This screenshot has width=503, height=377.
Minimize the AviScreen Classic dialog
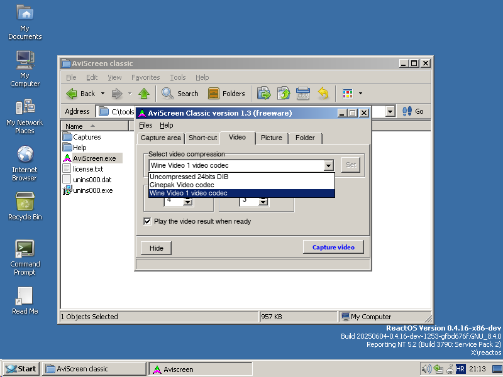(342, 113)
